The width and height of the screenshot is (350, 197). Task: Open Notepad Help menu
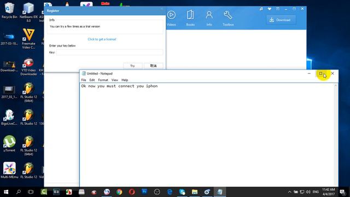125,80
